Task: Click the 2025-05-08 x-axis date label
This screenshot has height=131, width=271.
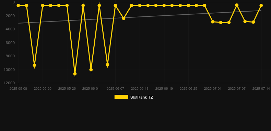Action: [x=18, y=89]
